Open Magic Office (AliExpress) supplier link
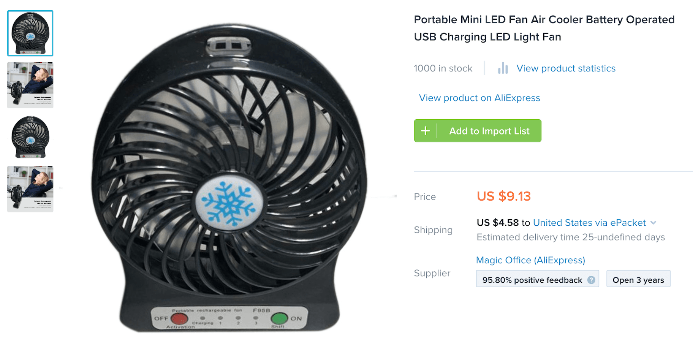The height and width of the screenshot is (342, 693). pyautogui.click(x=530, y=260)
